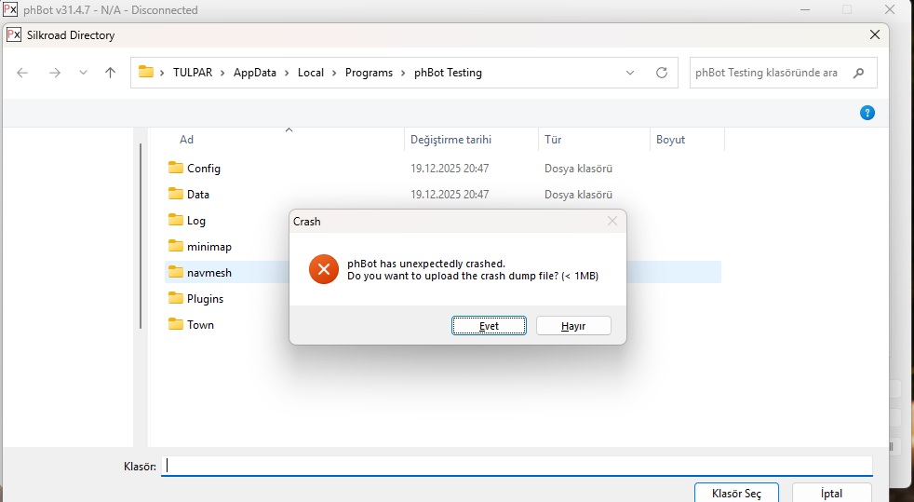The image size is (914, 502).
Task: Open the recent locations chevron
Action: coord(83,73)
